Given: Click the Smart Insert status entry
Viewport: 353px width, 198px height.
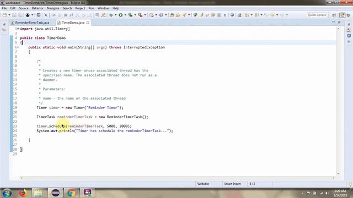Looking at the screenshot, I should pos(232,184).
